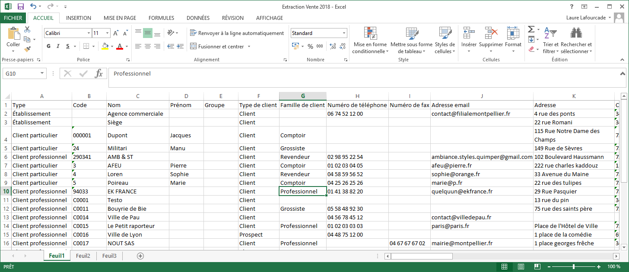Toggle Bold formatting (G button)

point(49,46)
